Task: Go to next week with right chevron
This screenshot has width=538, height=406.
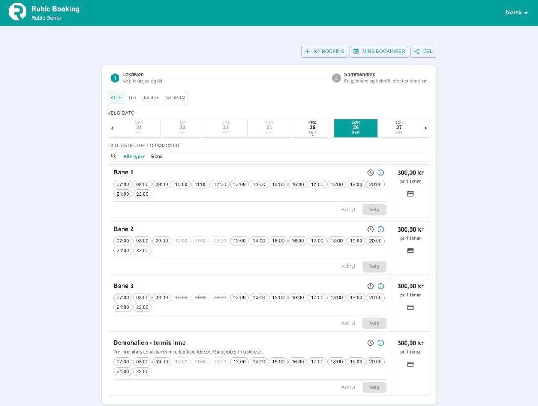Action: tap(425, 128)
